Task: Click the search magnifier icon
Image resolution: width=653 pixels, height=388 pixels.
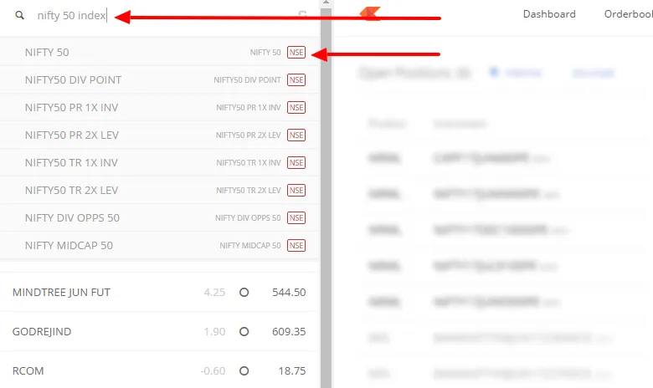Action: pyautogui.click(x=19, y=15)
